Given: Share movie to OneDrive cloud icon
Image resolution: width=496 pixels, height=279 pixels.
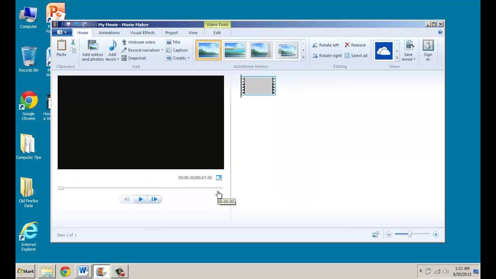Looking at the screenshot, I should pyautogui.click(x=384, y=51).
